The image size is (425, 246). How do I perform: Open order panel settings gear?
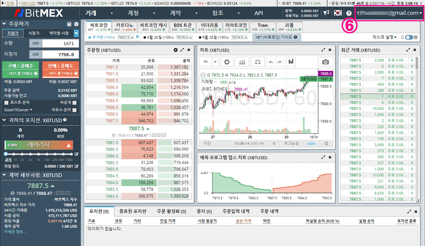pos(76,24)
